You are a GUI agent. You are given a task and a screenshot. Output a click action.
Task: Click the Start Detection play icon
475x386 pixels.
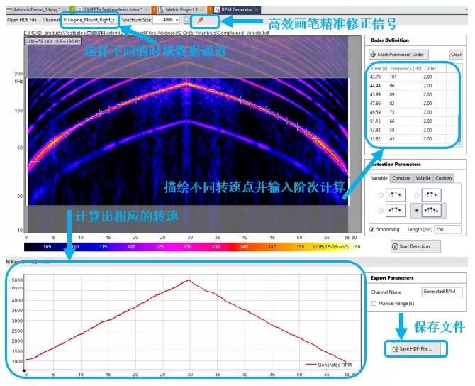(395, 246)
